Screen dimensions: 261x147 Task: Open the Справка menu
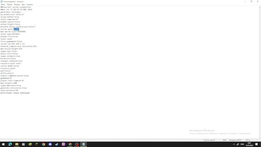point(30,4)
